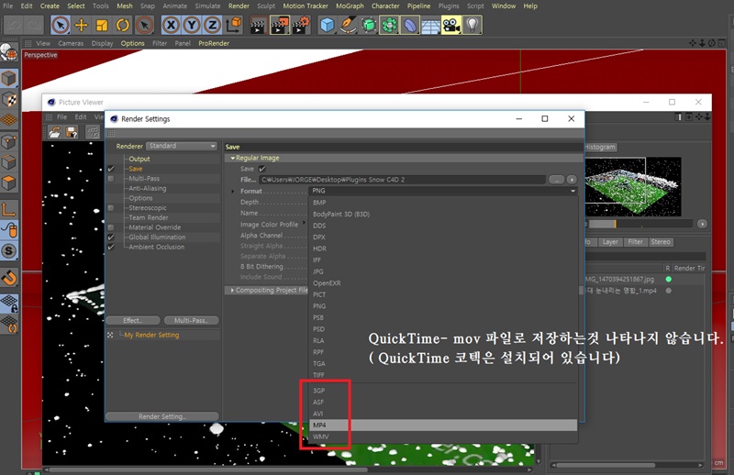Uncheck the Regular Image Save checkbox

tap(262, 169)
